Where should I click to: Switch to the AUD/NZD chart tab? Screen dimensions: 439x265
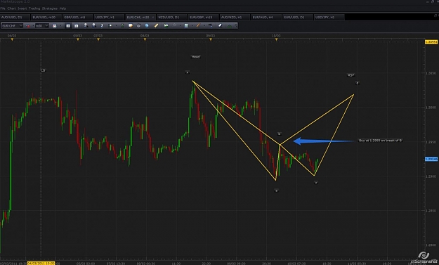point(235,18)
